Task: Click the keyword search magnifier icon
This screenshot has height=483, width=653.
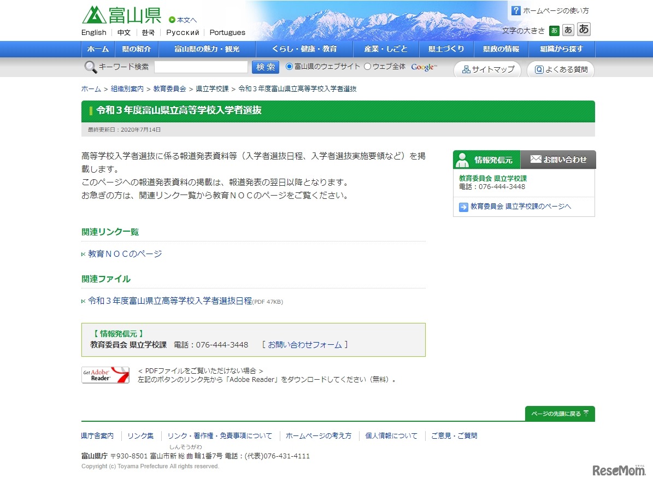Action: point(91,67)
